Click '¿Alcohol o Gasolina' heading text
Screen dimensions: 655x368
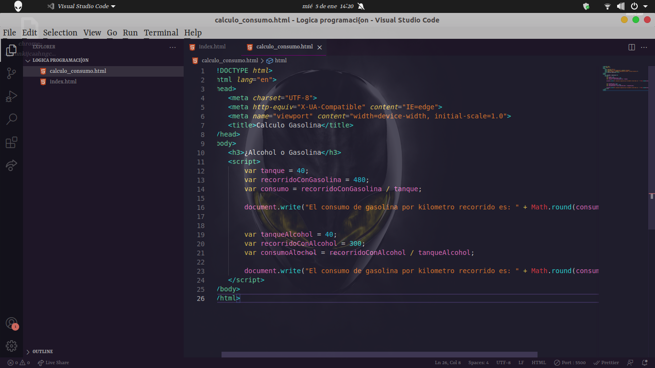click(282, 153)
